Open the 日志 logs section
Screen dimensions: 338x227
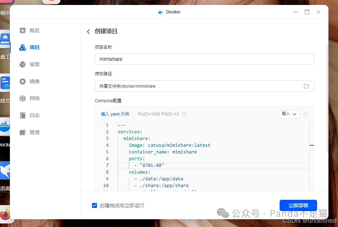[29, 115]
